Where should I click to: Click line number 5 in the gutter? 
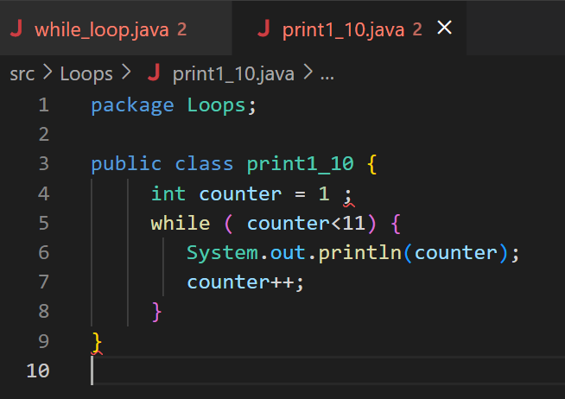click(x=43, y=223)
